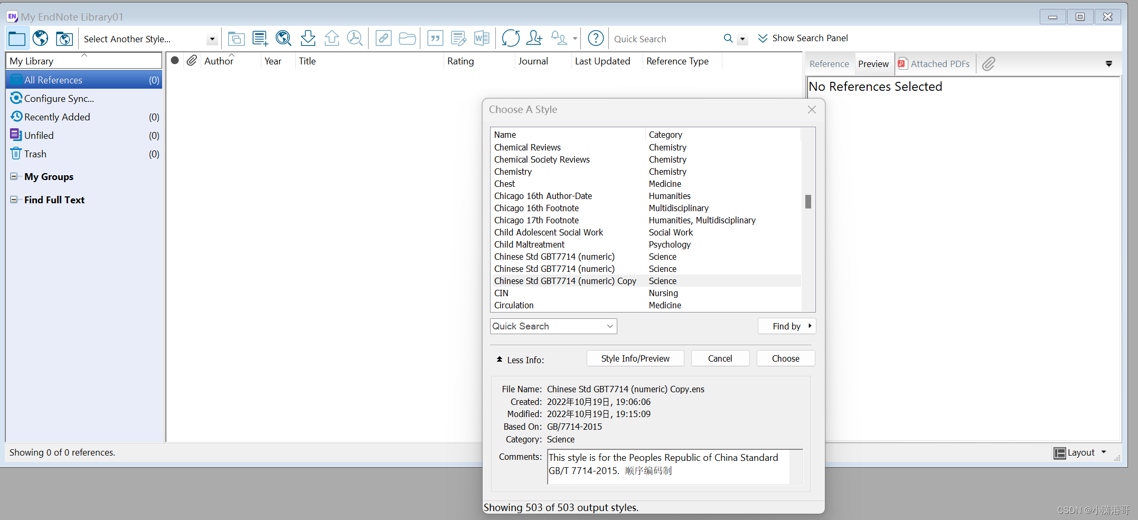This screenshot has width=1138, height=520.
Task: Click the Comments text box
Action: tap(675, 467)
